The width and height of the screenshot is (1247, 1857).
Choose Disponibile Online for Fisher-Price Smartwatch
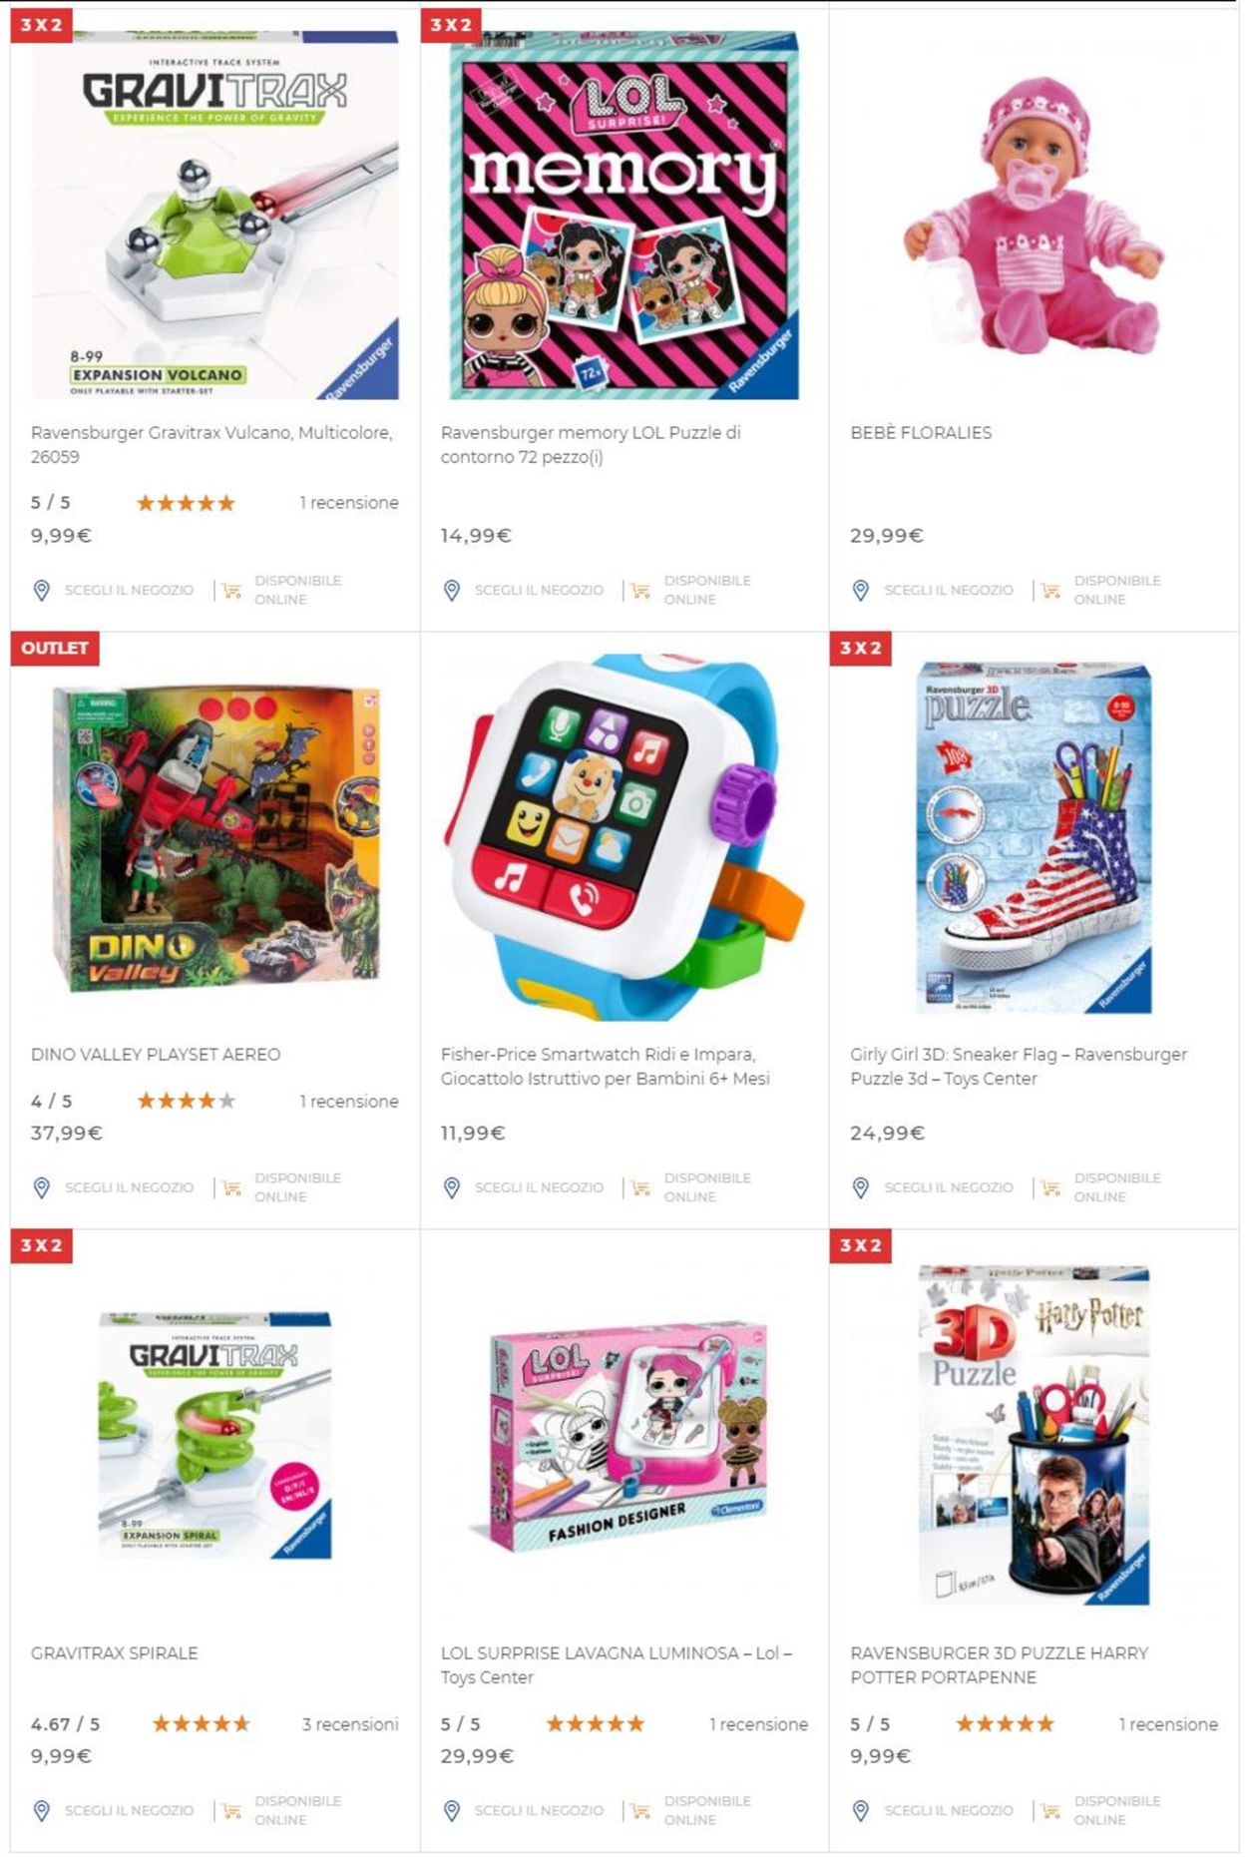click(x=707, y=1187)
